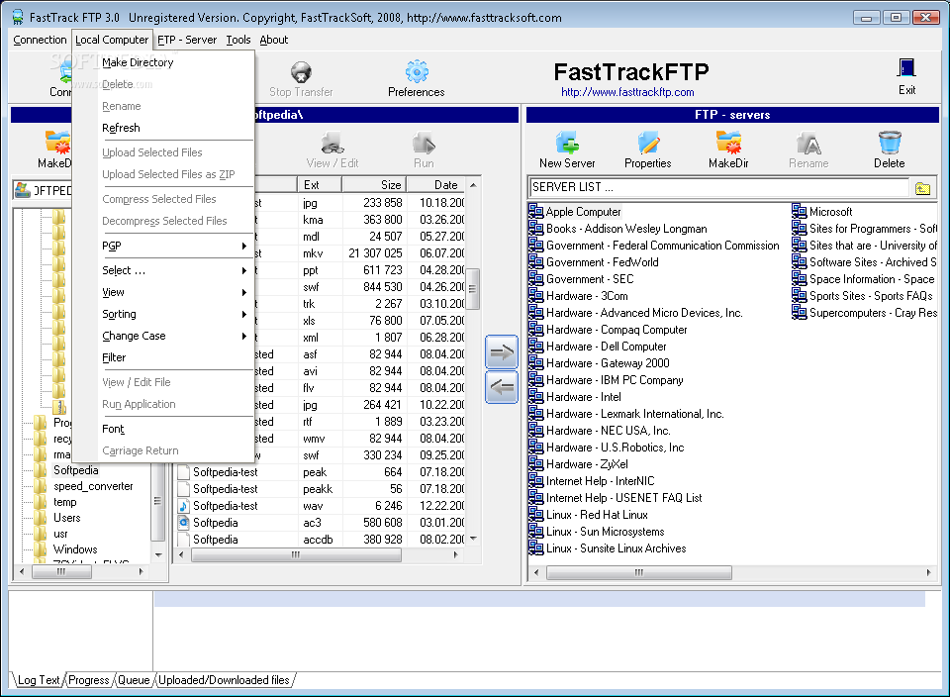Click the Windows folder icon in tree
Viewport: 950px width, 697px height.
[41, 549]
